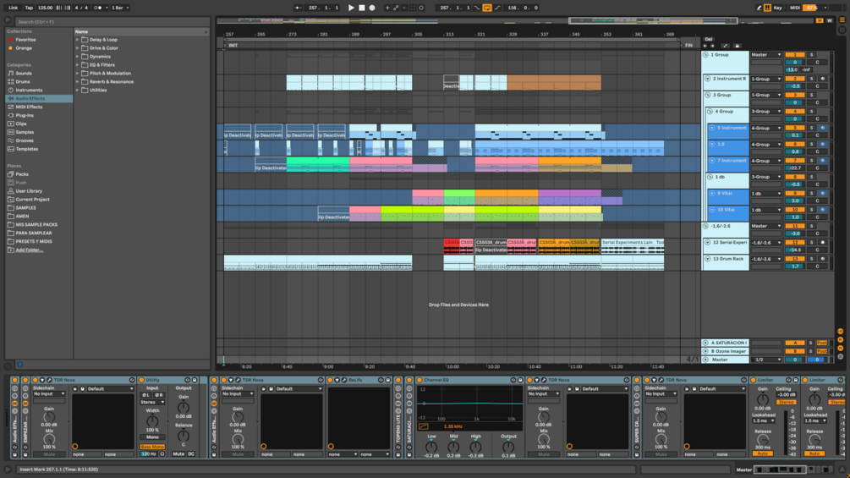The width and height of the screenshot is (850, 478).
Task: Expand the EQ & Filters folder
Action: [x=78, y=64]
